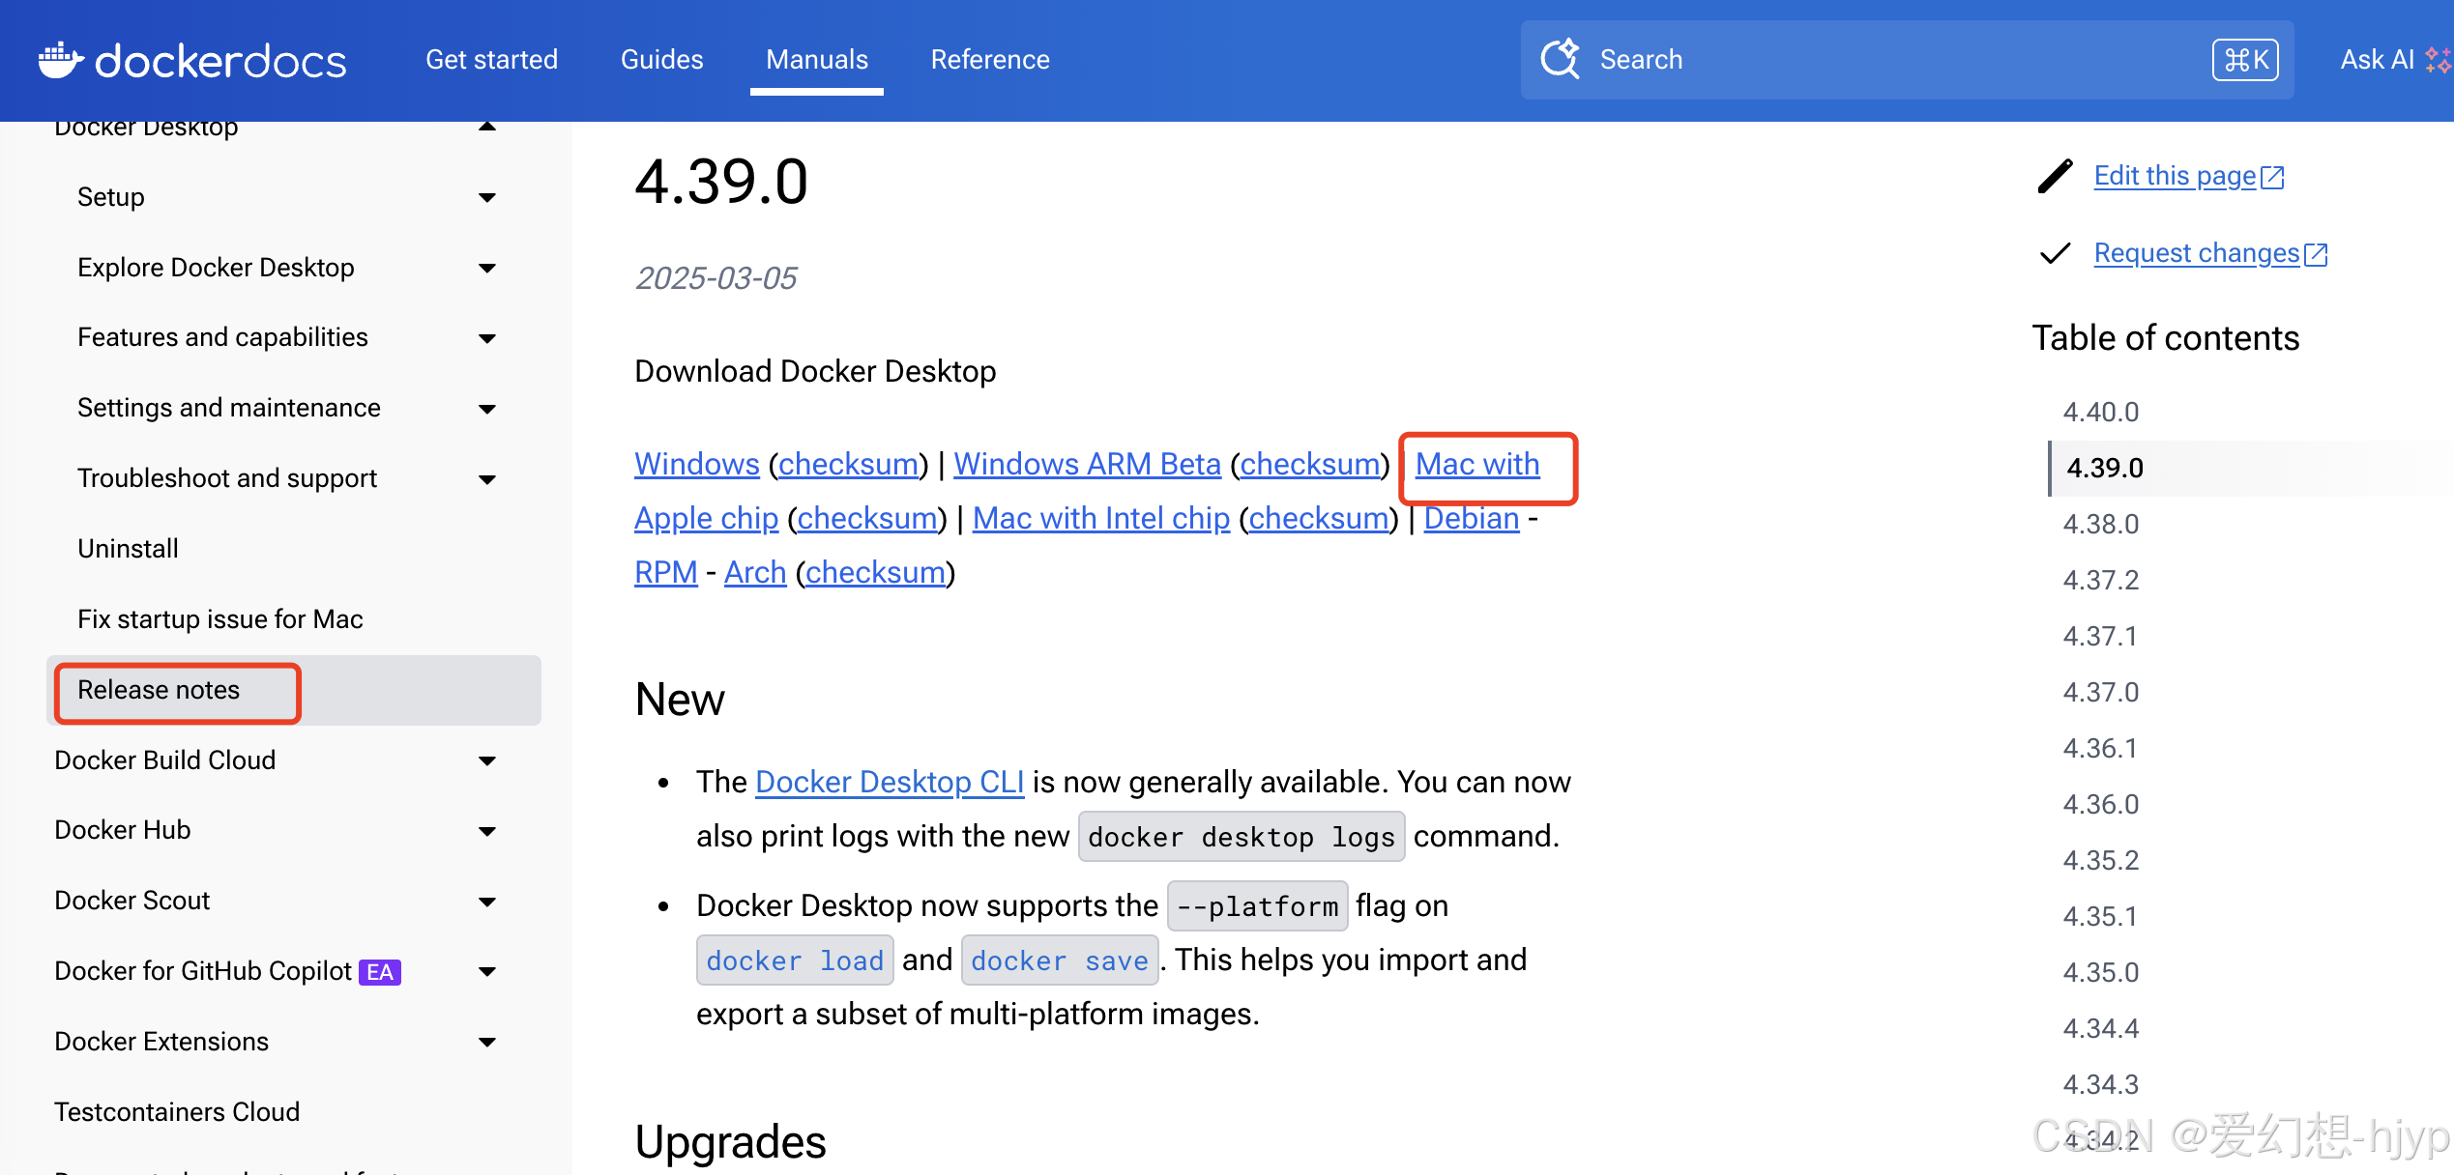Click the external-link icon after Request changes
The image size is (2454, 1175).
pos(2316,255)
